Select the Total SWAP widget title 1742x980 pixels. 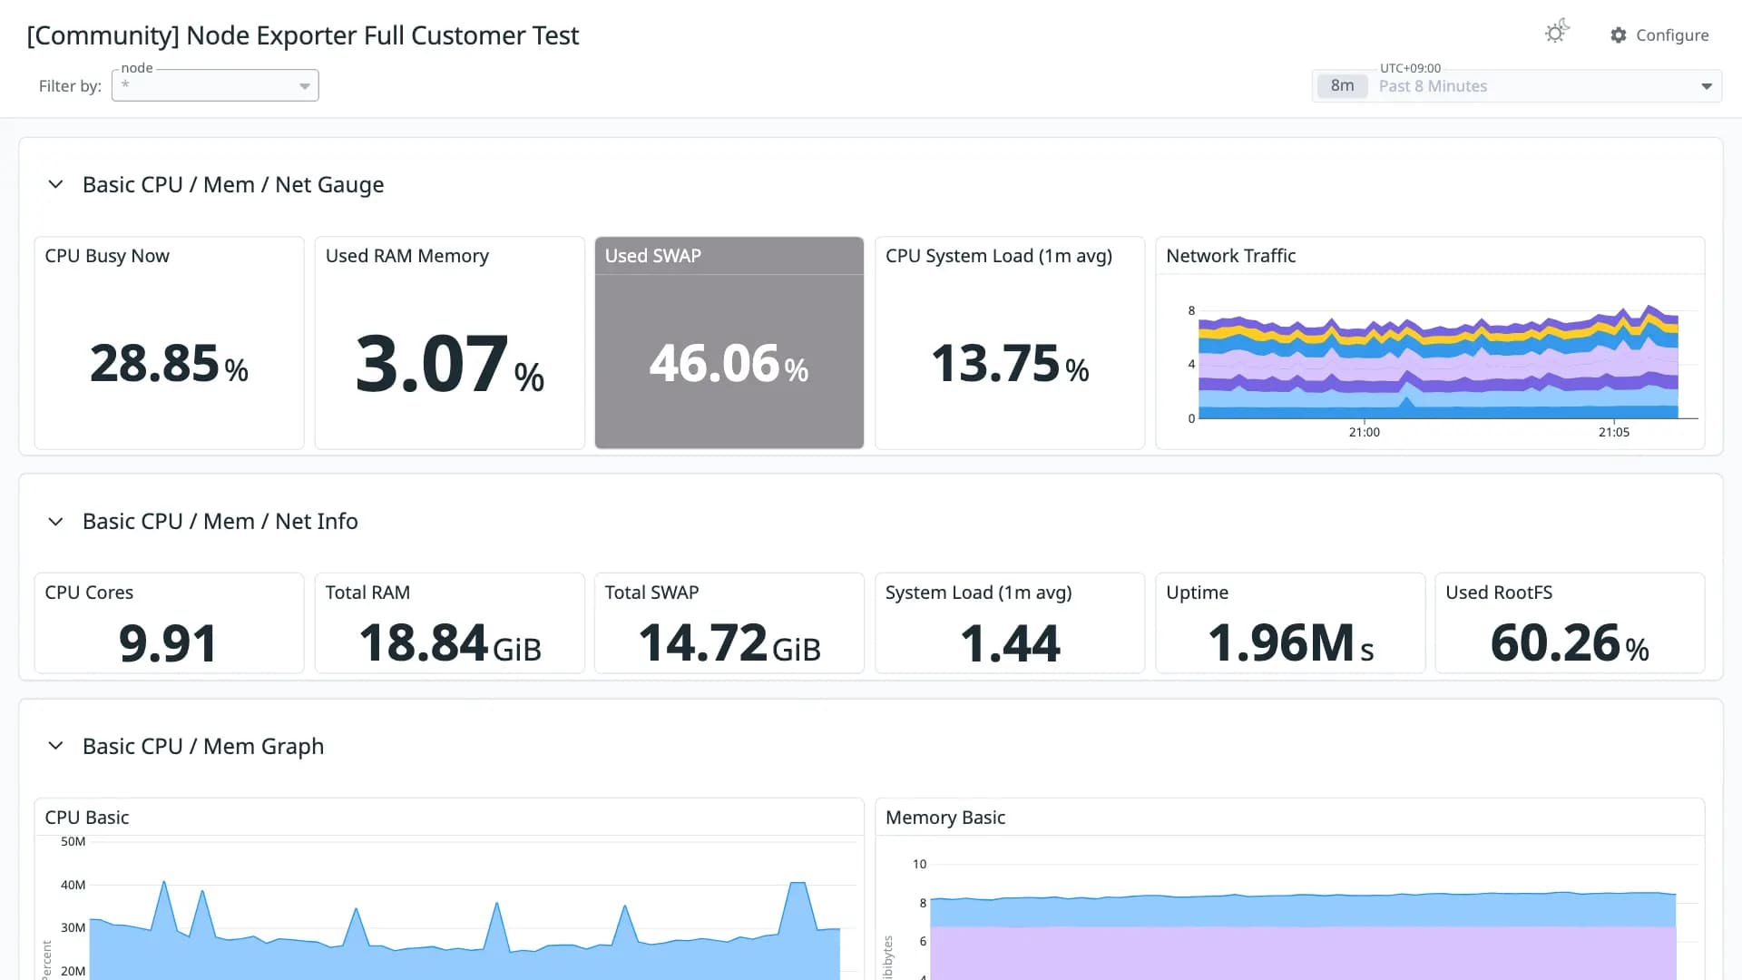(651, 593)
